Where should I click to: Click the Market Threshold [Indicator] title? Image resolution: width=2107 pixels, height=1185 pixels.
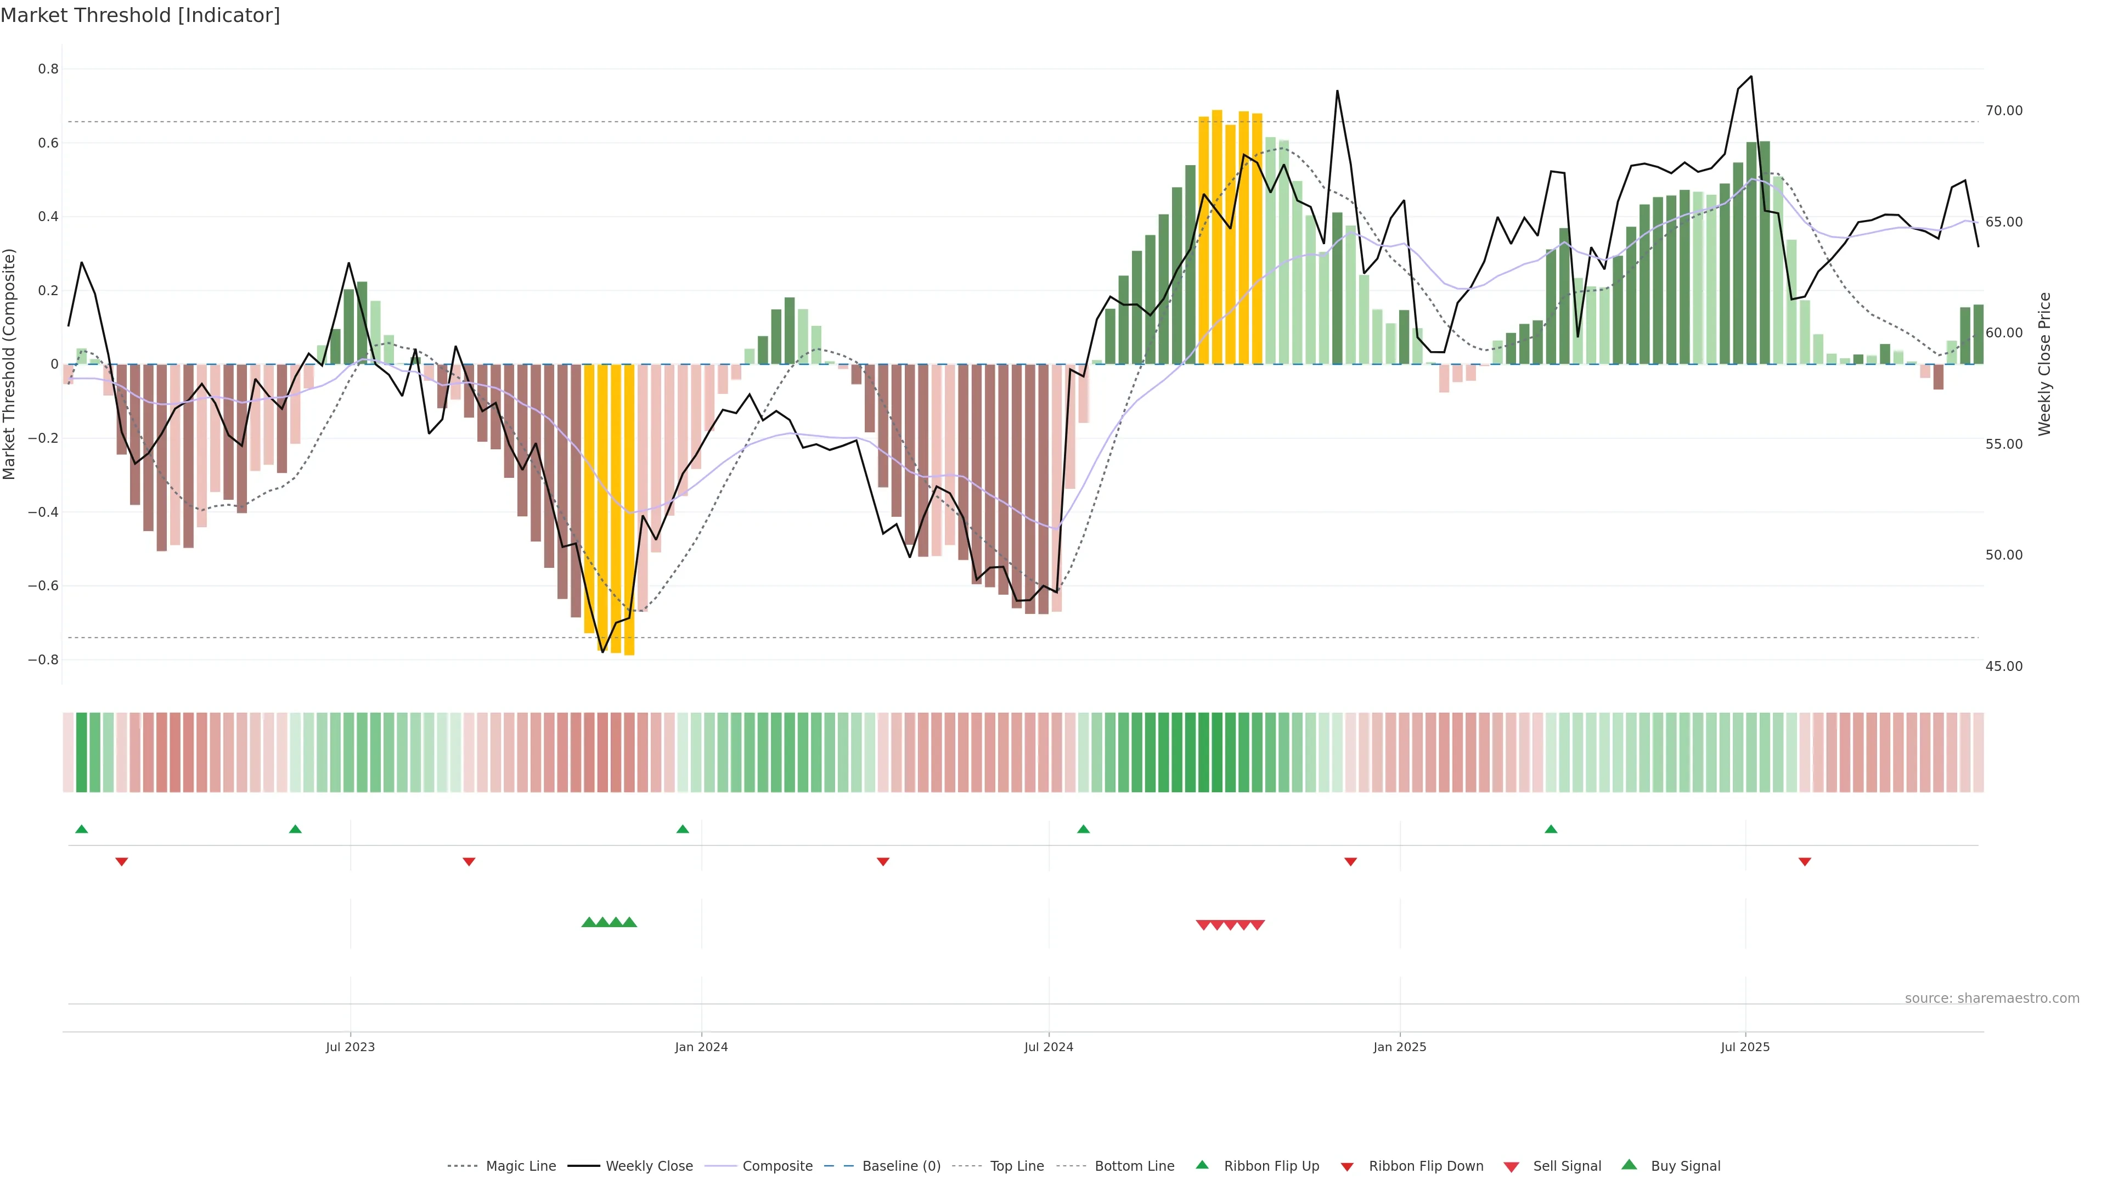(x=140, y=15)
